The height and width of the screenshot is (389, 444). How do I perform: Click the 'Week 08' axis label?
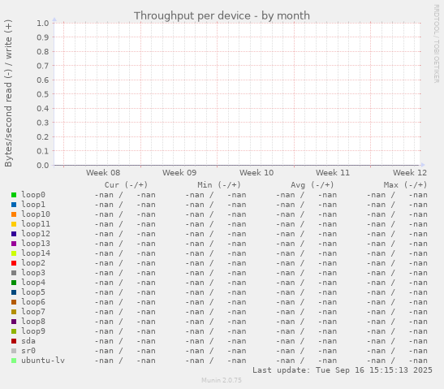(103, 173)
